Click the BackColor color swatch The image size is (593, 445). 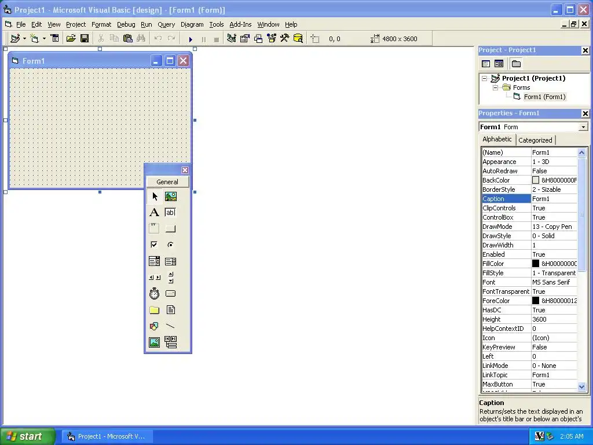(x=536, y=180)
